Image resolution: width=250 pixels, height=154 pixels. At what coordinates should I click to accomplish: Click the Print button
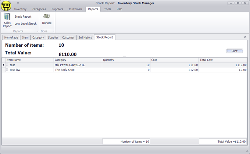(x=235, y=51)
